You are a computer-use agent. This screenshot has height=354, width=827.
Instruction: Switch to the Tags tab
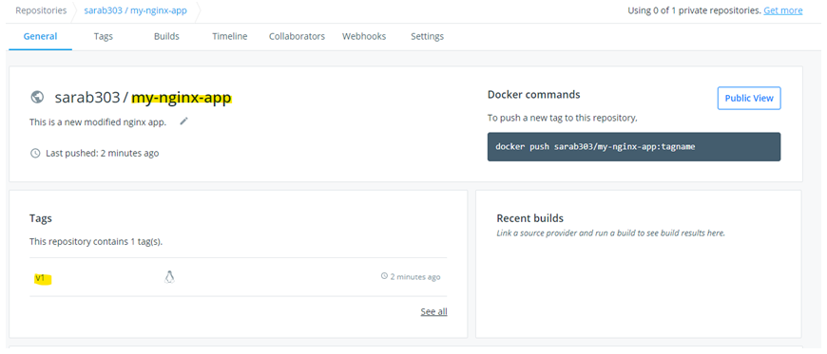pyautogui.click(x=104, y=36)
